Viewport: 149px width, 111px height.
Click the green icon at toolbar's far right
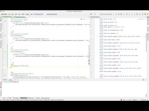tap(147, 14)
